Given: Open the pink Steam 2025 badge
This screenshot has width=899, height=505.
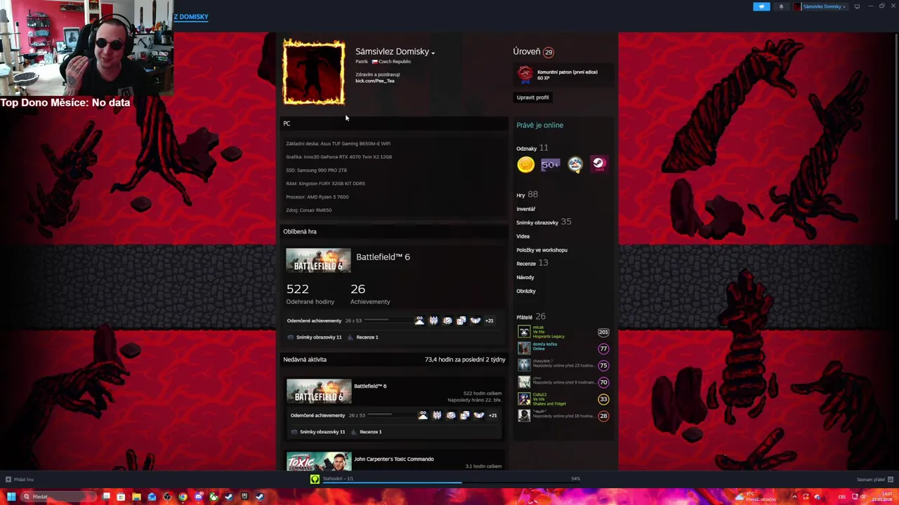Looking at the screenshot, I should pyautogui.click(x=598, y=165).
